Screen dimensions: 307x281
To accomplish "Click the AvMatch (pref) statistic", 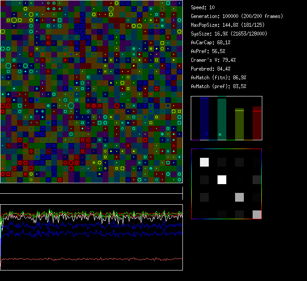I will click(218, 86).
